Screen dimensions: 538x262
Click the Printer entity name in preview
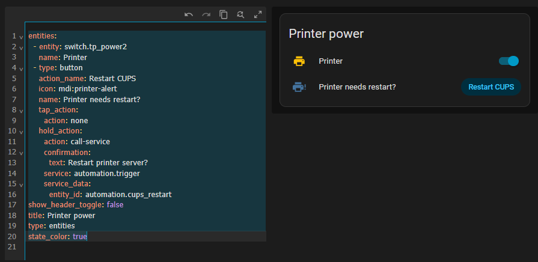tap(331, 61)
